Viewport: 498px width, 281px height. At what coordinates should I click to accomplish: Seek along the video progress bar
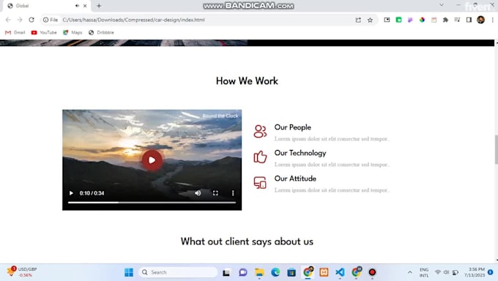(152, 202)
